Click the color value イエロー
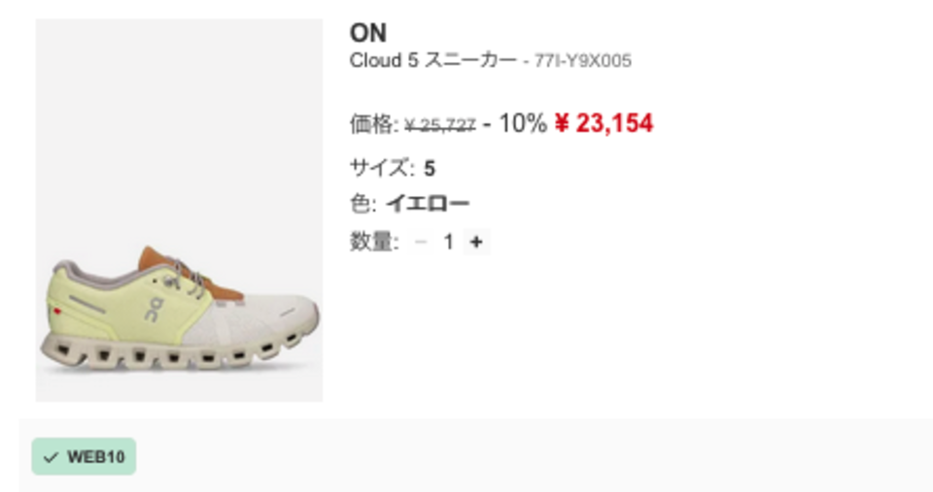 coord(428,204)
